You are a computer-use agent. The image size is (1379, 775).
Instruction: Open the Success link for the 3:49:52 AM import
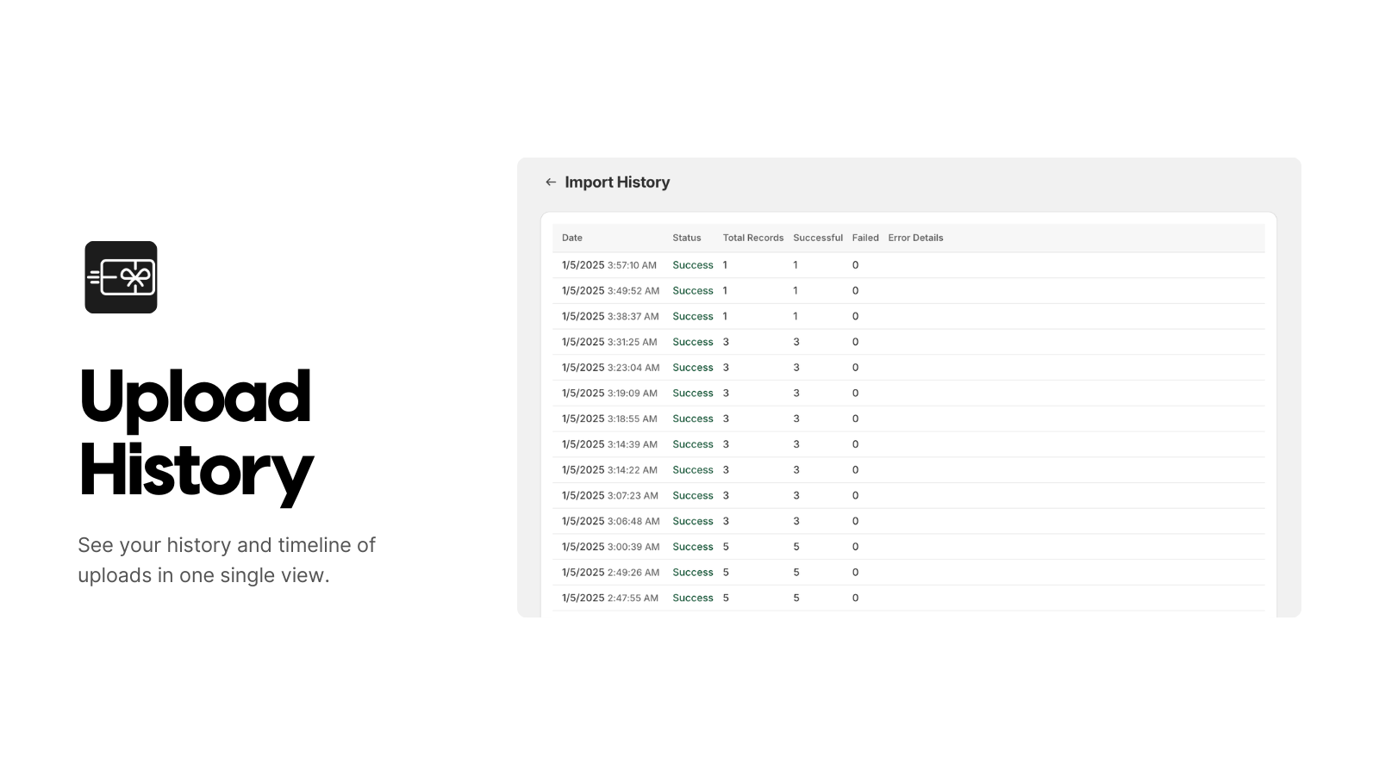pyautogui.click(x=693, y=290)
